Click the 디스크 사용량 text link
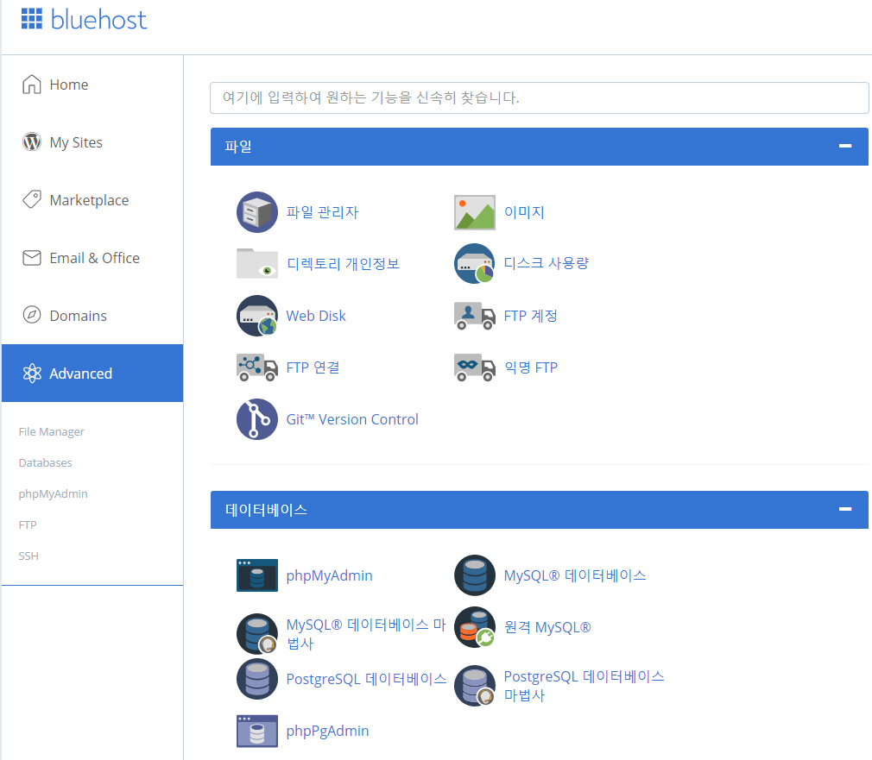This screenshot has width=872, height=760. point(547,263)
